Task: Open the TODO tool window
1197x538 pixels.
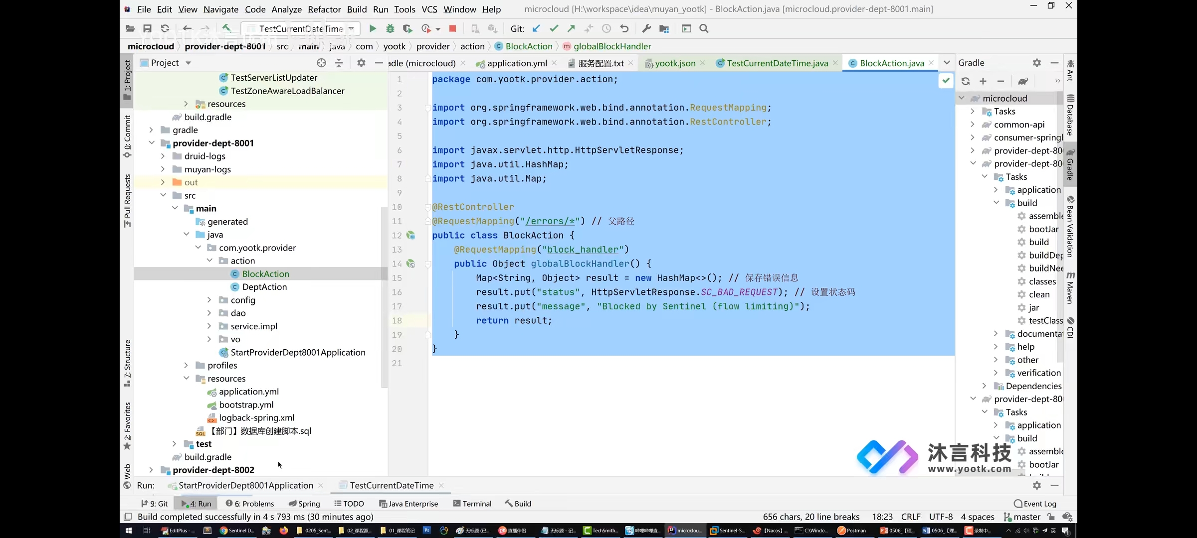Action: click(x=349, y=504)
